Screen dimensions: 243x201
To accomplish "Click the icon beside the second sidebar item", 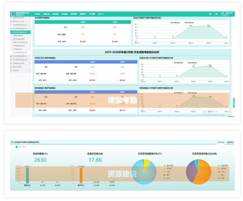I will [11, 21].
